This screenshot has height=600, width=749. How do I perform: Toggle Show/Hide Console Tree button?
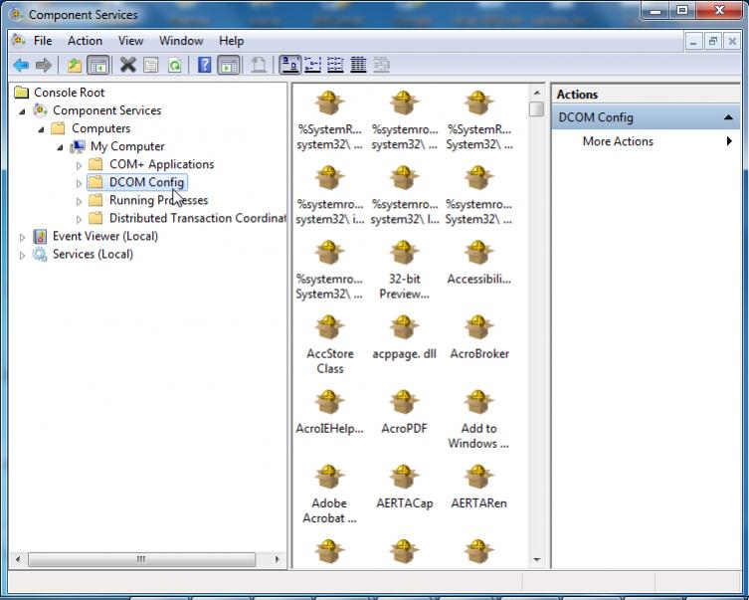(98, 66)
